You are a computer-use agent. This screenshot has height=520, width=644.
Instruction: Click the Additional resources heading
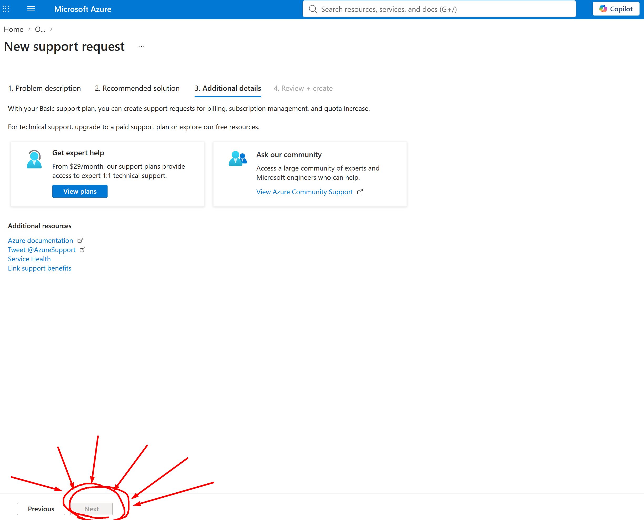pyautogui.click(x=40, y=226)
